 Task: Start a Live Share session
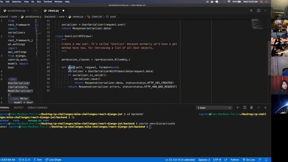pyautogui.click(x=53, y=160)
